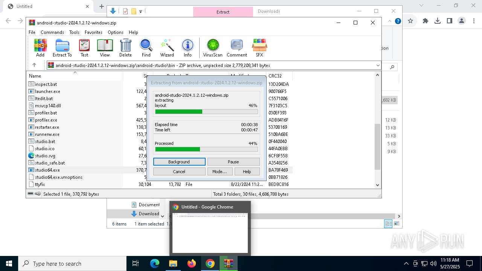The height and width of the screenshot is (271, 482).
Task: Open Chrome extensions puzzle icon
Action: pos(426,21)
